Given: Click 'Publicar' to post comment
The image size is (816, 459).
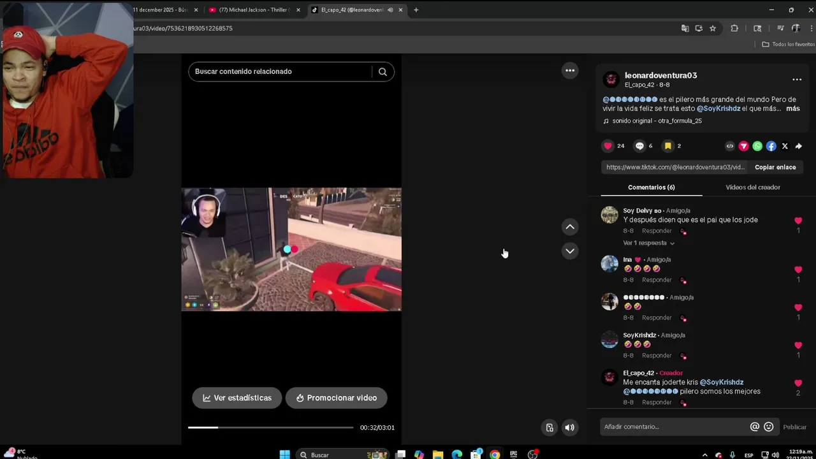Looking at the screenshot, I should [x=794, y=427].
